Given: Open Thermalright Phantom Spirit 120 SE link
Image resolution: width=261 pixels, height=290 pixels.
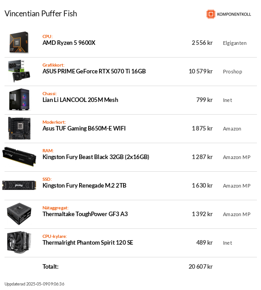Looking at the screenshot, I should click(x=88, y=242).
